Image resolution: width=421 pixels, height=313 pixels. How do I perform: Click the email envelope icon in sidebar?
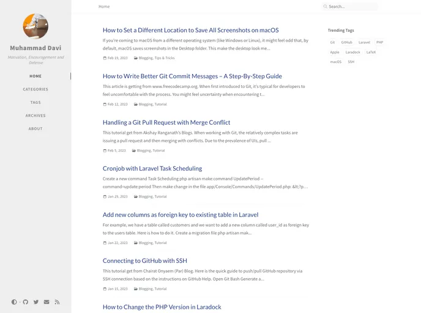47,302
